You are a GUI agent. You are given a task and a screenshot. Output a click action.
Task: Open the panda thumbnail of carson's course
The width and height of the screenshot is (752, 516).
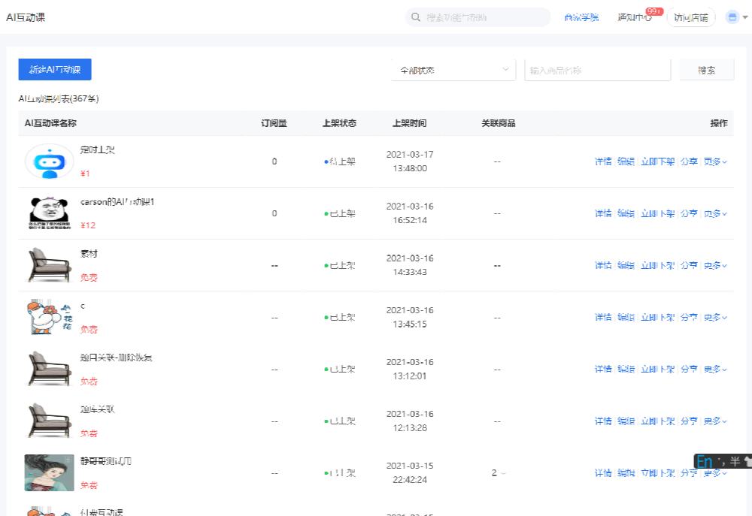49,213
